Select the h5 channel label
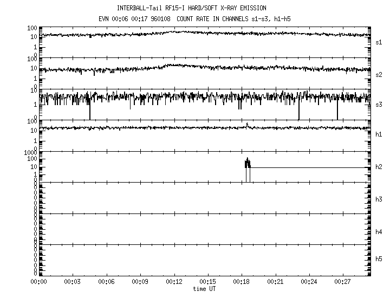Viewport: 390px width, 298px height. (379, 259)
